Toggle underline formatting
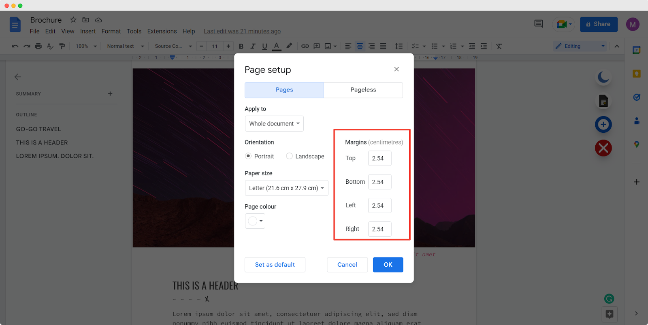 pyautogui.click(x=264, y=46)
